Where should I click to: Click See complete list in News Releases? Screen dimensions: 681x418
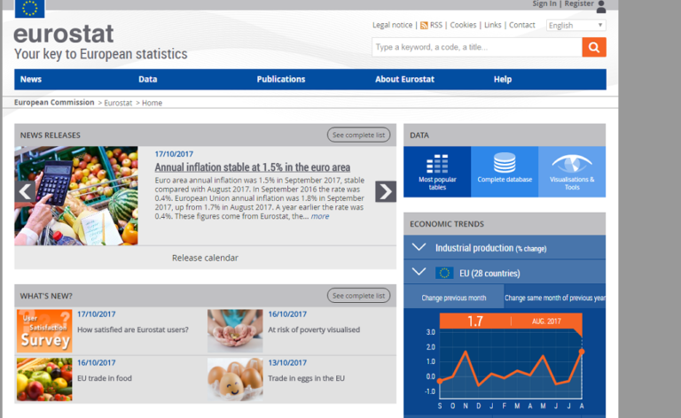tap(358, 135)
